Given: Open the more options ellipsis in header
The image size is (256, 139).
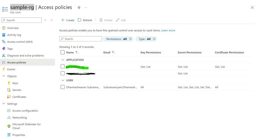Looking at the screenshot, I should [x=86, y=8].
